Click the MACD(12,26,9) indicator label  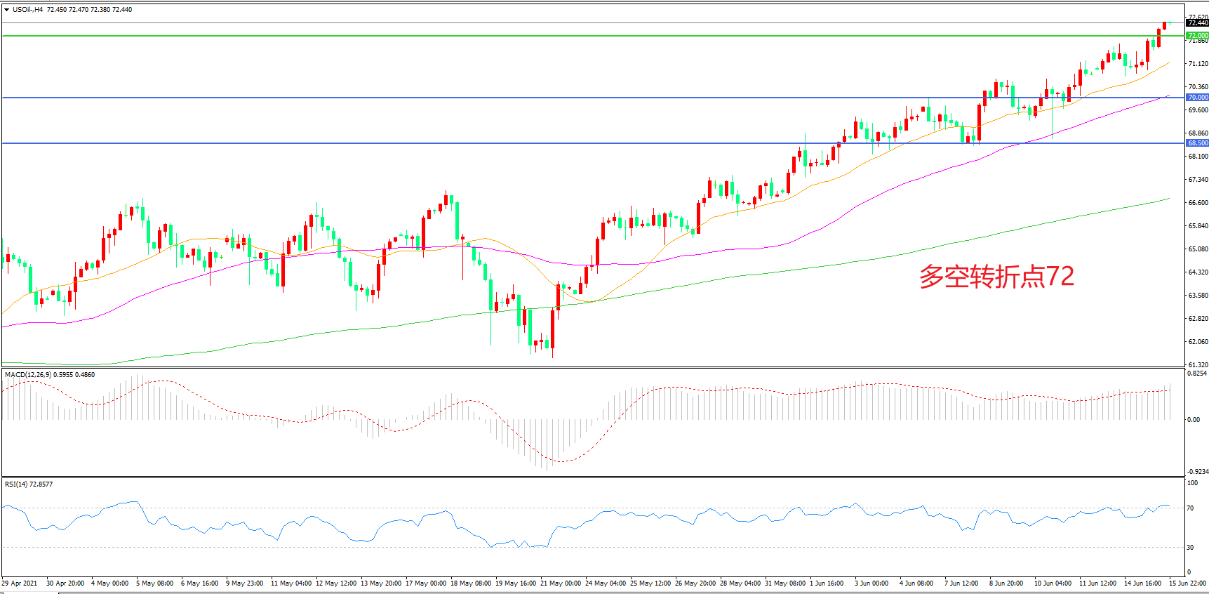click(28, 375)
